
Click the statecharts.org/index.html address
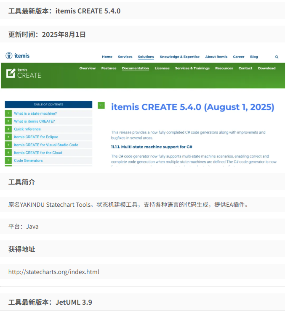pos(53,272)
